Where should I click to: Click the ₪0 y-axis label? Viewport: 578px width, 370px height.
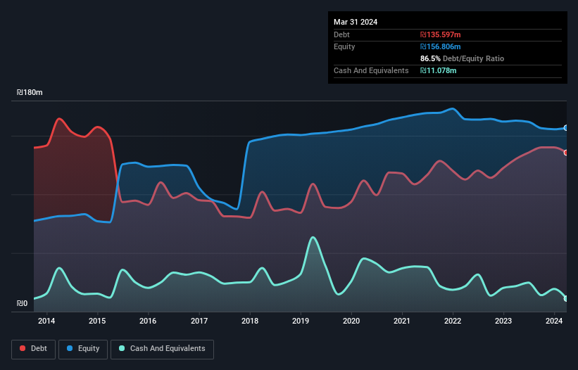pyautogui.click(x=22, y=303)
